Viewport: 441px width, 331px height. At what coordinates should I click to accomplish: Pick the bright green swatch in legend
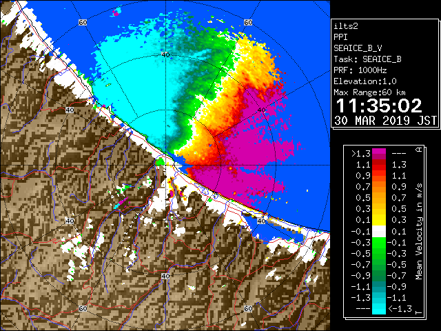pyautogui.click(x=379, y=244)
